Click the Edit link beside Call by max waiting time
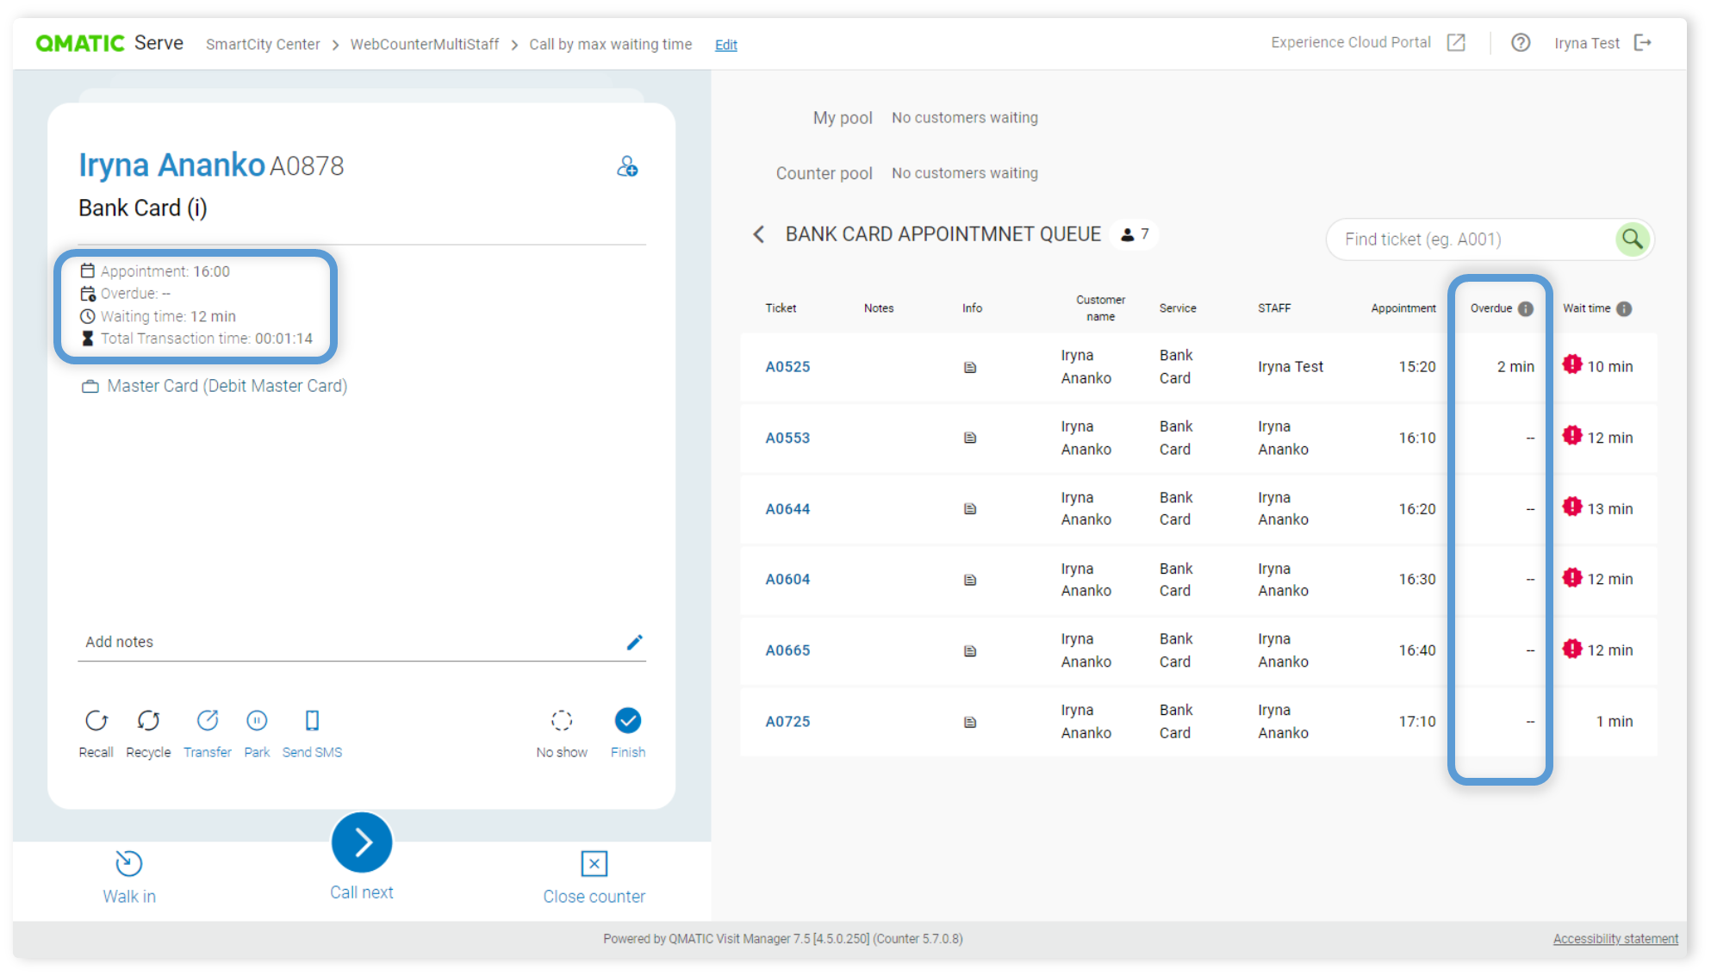The image size is (1711, 976). [x=725, y=44]
